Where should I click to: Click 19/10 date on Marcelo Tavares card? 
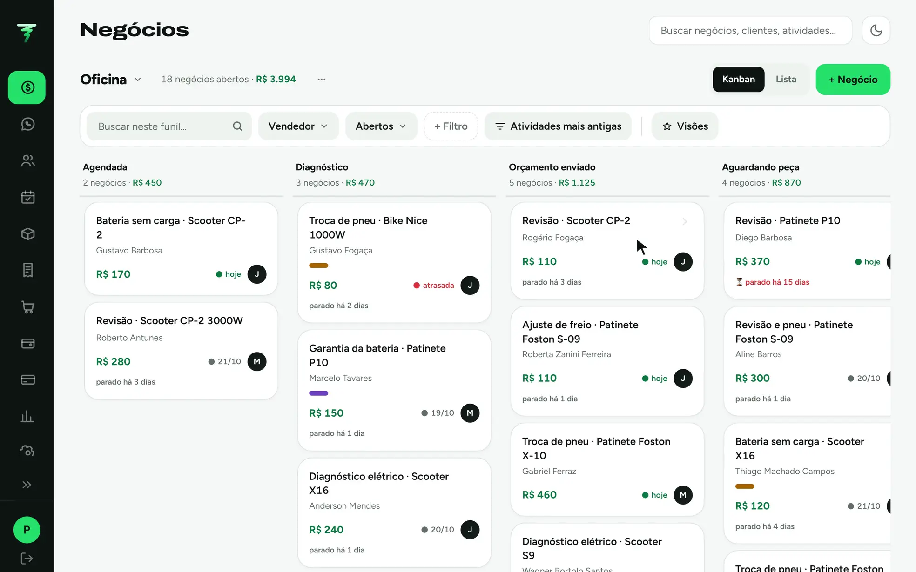pos(438,413)
